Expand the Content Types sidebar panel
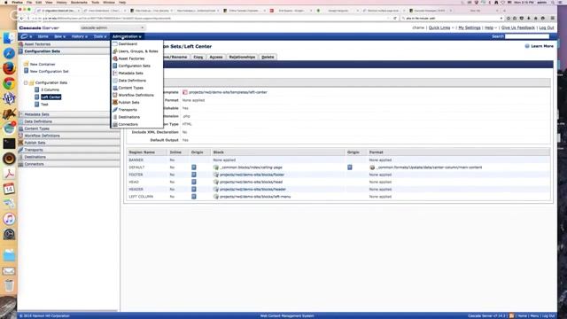Viewport: 567px width, 319px height. (x=69, y=128)
